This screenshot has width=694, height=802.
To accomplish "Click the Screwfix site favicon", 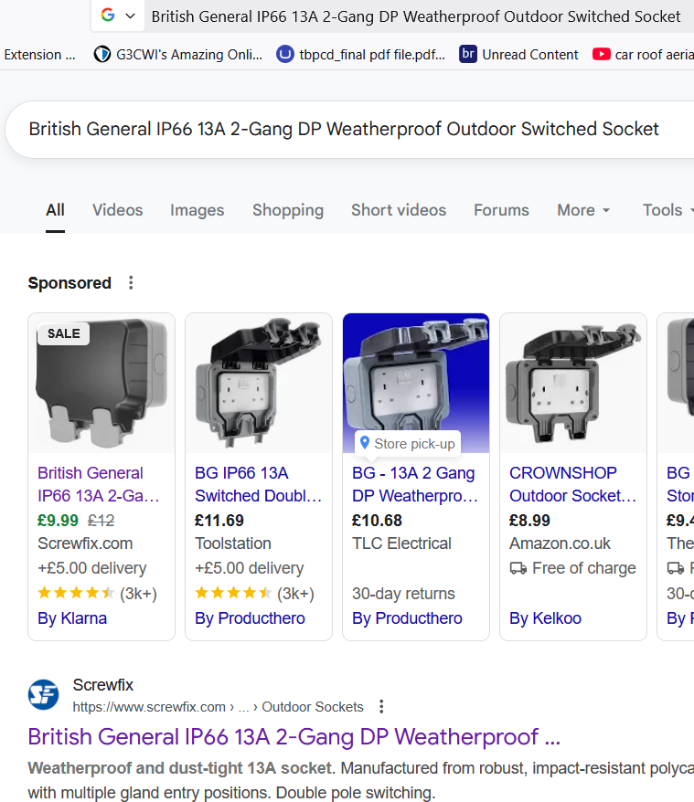I will (x=43, y=695).
